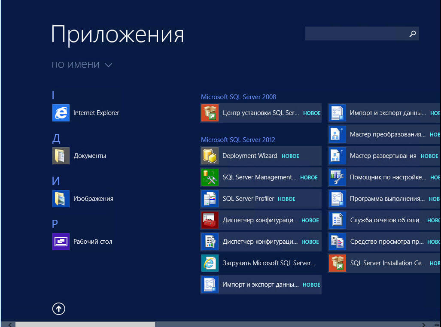
Task: Select the Microsoft SQL Server 2008 group header
Action: coord(238,97)
